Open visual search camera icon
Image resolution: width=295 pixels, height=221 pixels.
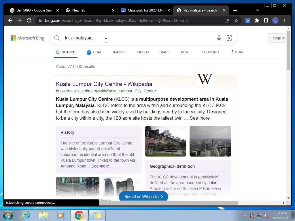click(x=229, y=38)
